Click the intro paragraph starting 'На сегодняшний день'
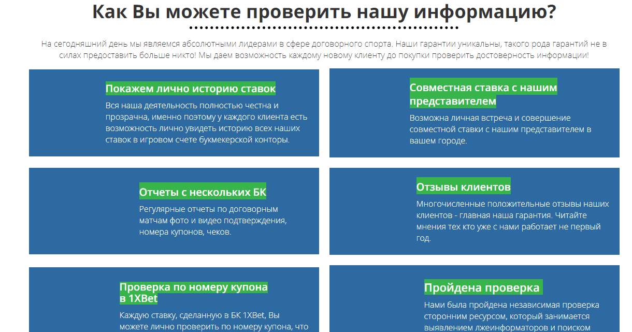The width and height of the screenshot is (632, 332). point(324,49)
